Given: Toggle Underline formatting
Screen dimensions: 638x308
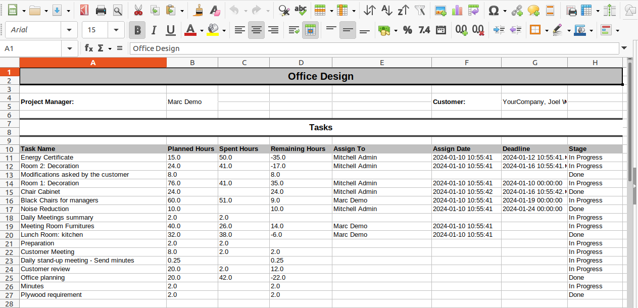Looking at the screenshot, I should 171,30.
